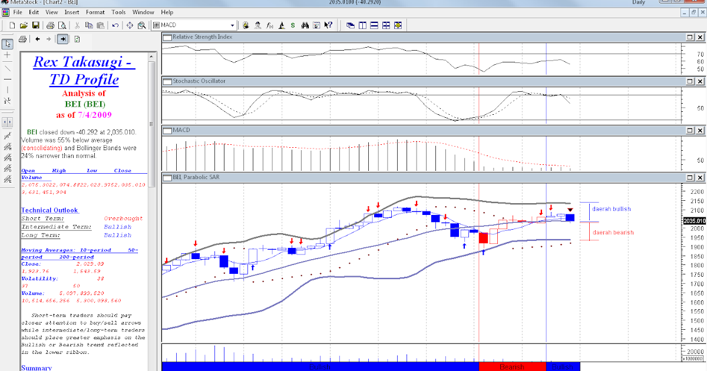The image size is (707, 371).
Task: Go back in the analysis panel
Action: (x=37, y=39)
